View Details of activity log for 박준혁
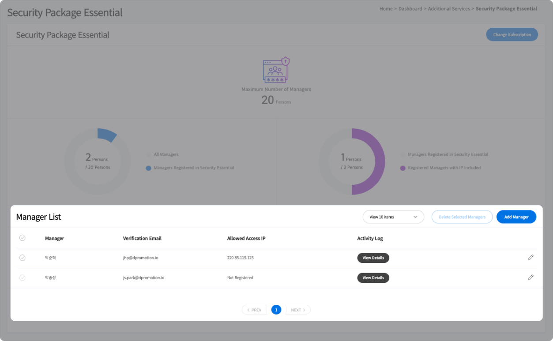Image resolution: width=553 pixels, height=341 pixels. (373, 258)
